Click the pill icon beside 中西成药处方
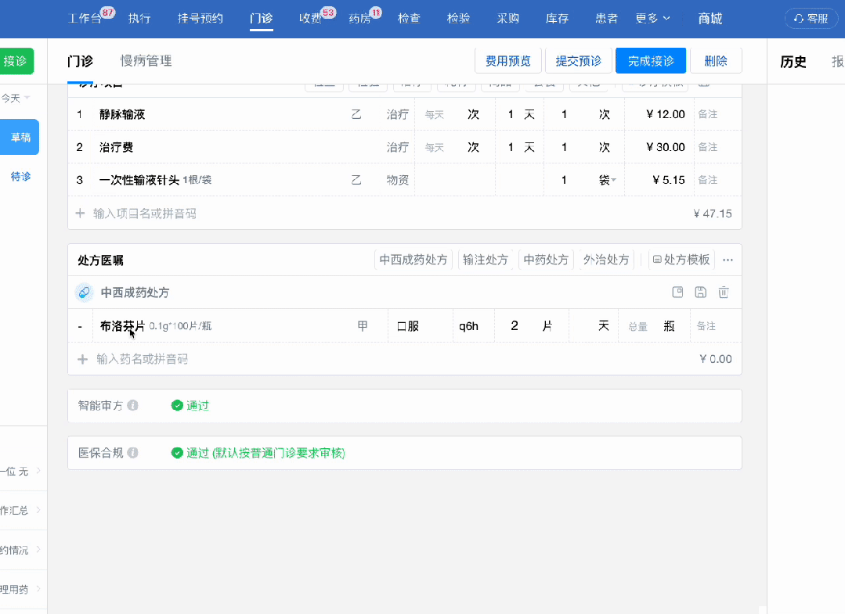Screen dimensions: 845x614 point(84,293)
